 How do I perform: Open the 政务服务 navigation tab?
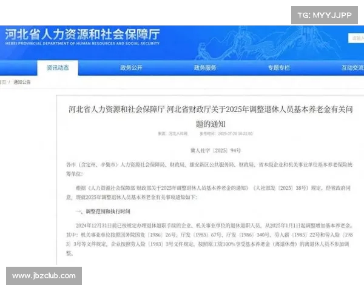205,67
